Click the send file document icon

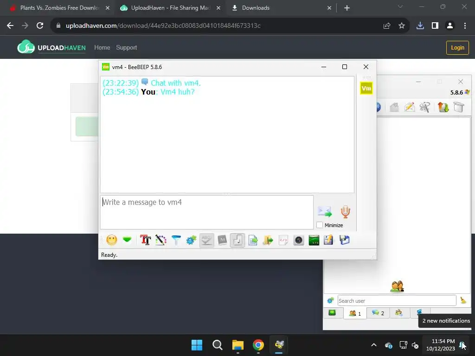pos(253,240)
